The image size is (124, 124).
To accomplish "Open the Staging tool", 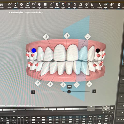I will click(x=100, y=6).
